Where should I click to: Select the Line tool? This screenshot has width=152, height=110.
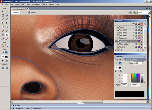pyautogui.click(x=3, y=19)
